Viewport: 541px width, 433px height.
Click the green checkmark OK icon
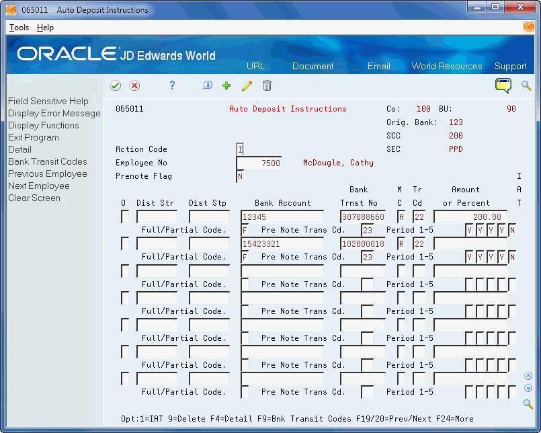click(116, 85)
